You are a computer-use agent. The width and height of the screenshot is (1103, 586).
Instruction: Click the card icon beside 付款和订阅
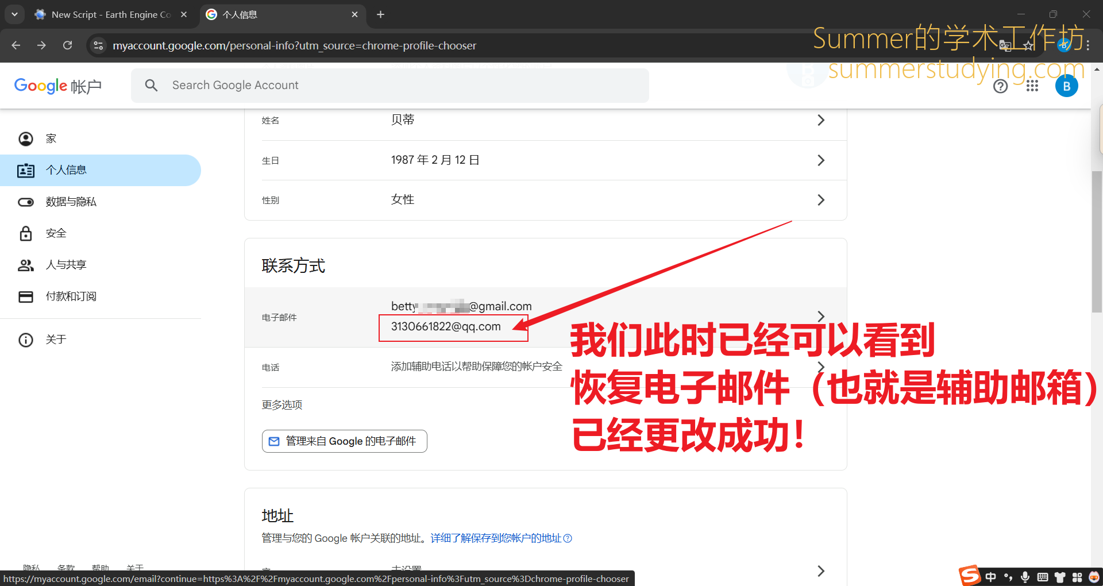point(26,296)
